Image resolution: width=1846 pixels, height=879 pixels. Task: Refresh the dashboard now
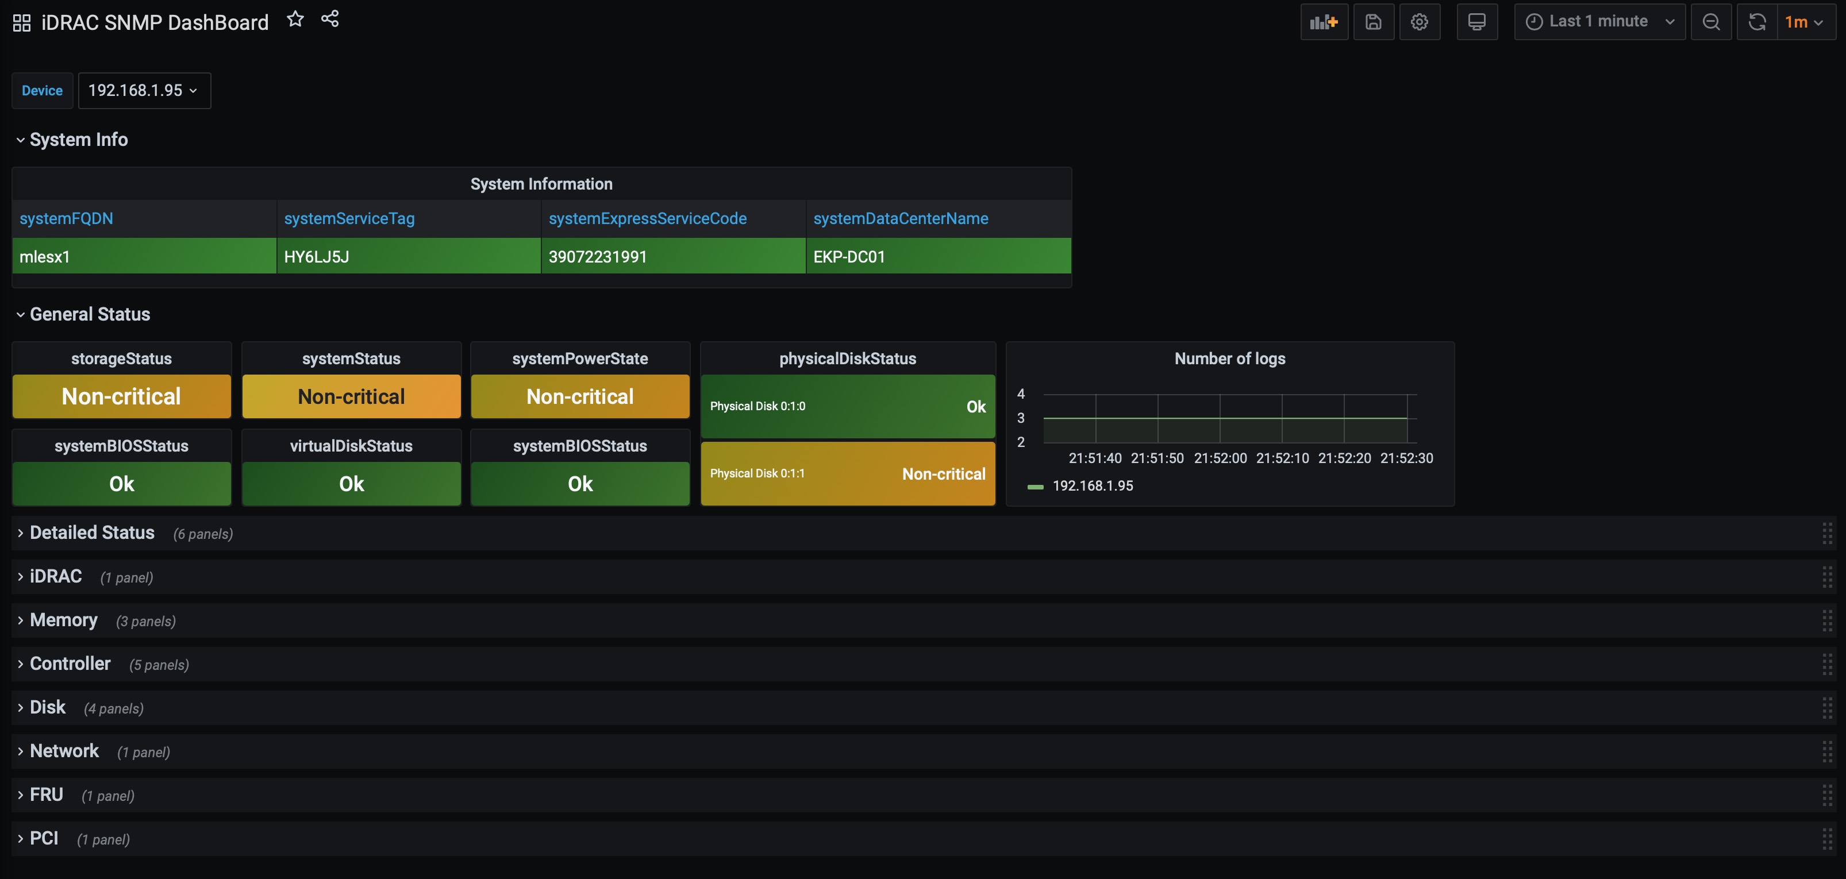pos(1756,21)
